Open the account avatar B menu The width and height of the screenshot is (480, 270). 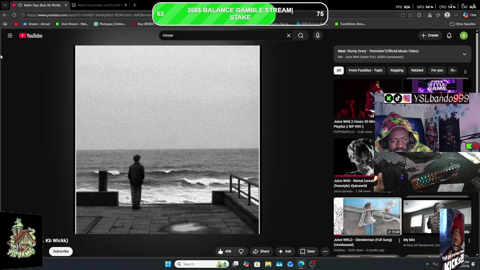(464, 36)
